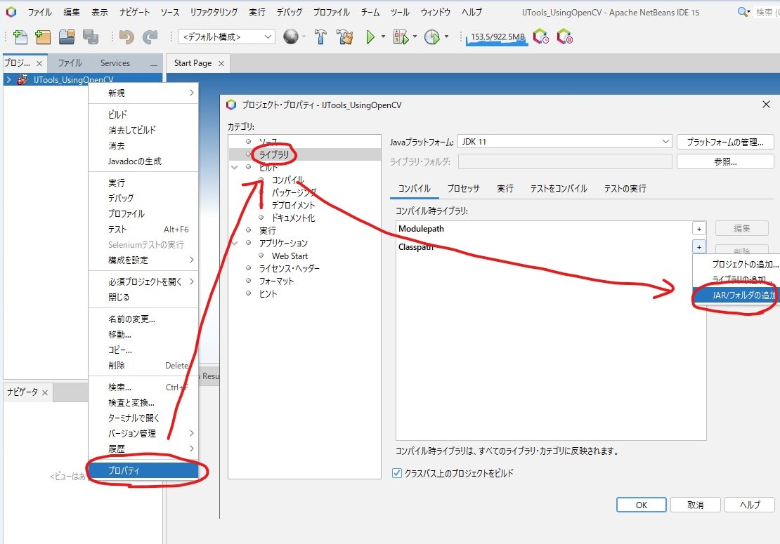The width and height of the screenshot is (780, 544).
Task: Click プラットフォームの管理 button
Action: pyautogui.click(x=725, y=142)
